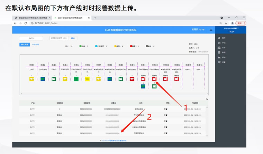Click the yellow device icon under 工序6
This screenshot has width=263, height=154.
pyautogui.click(x=88, y=79)
